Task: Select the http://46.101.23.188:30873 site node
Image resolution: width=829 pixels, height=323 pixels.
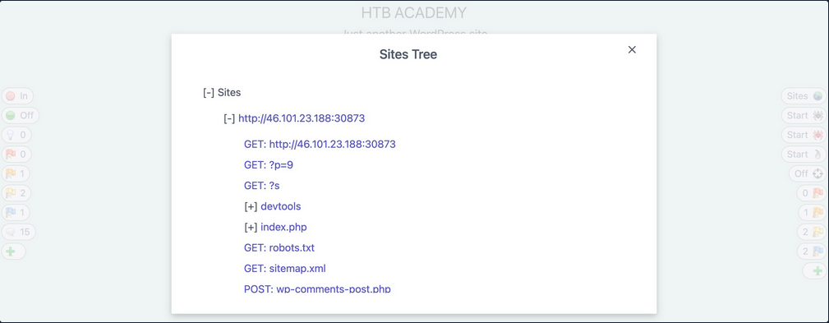Action: click(302, 118)
